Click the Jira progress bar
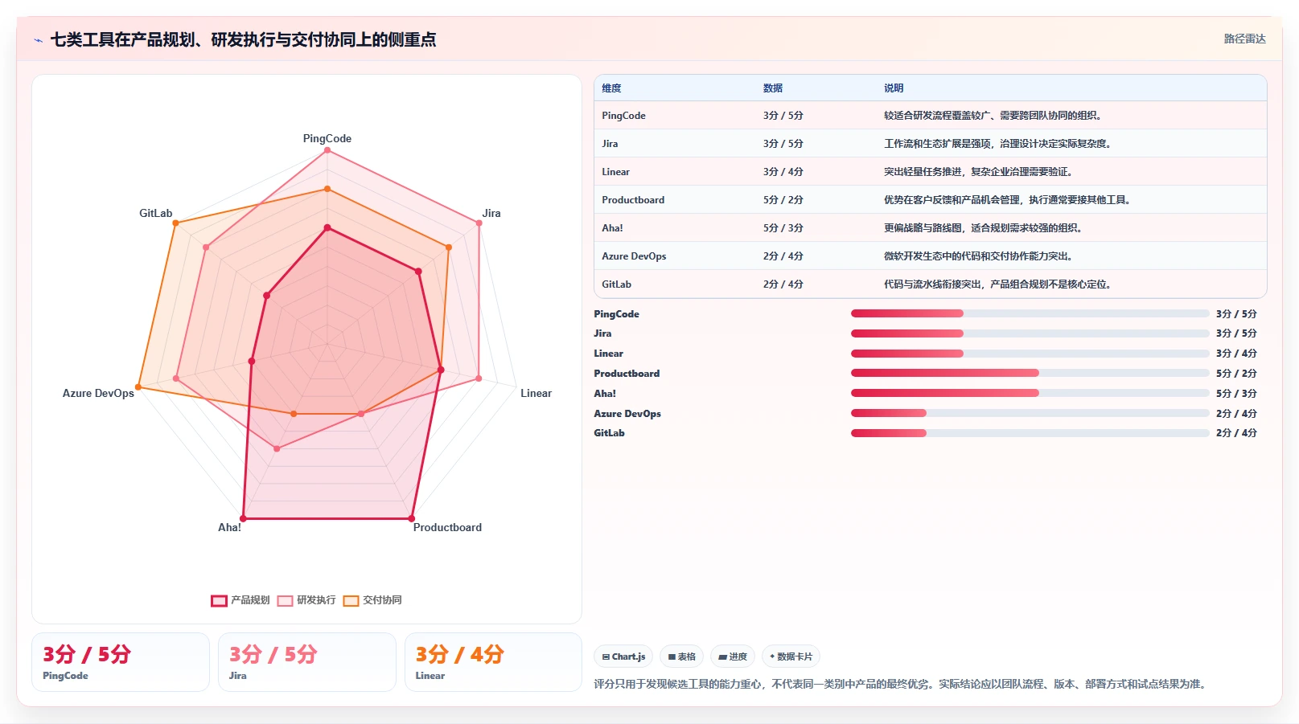1299x724 pixels. [x=1030, y=333]
